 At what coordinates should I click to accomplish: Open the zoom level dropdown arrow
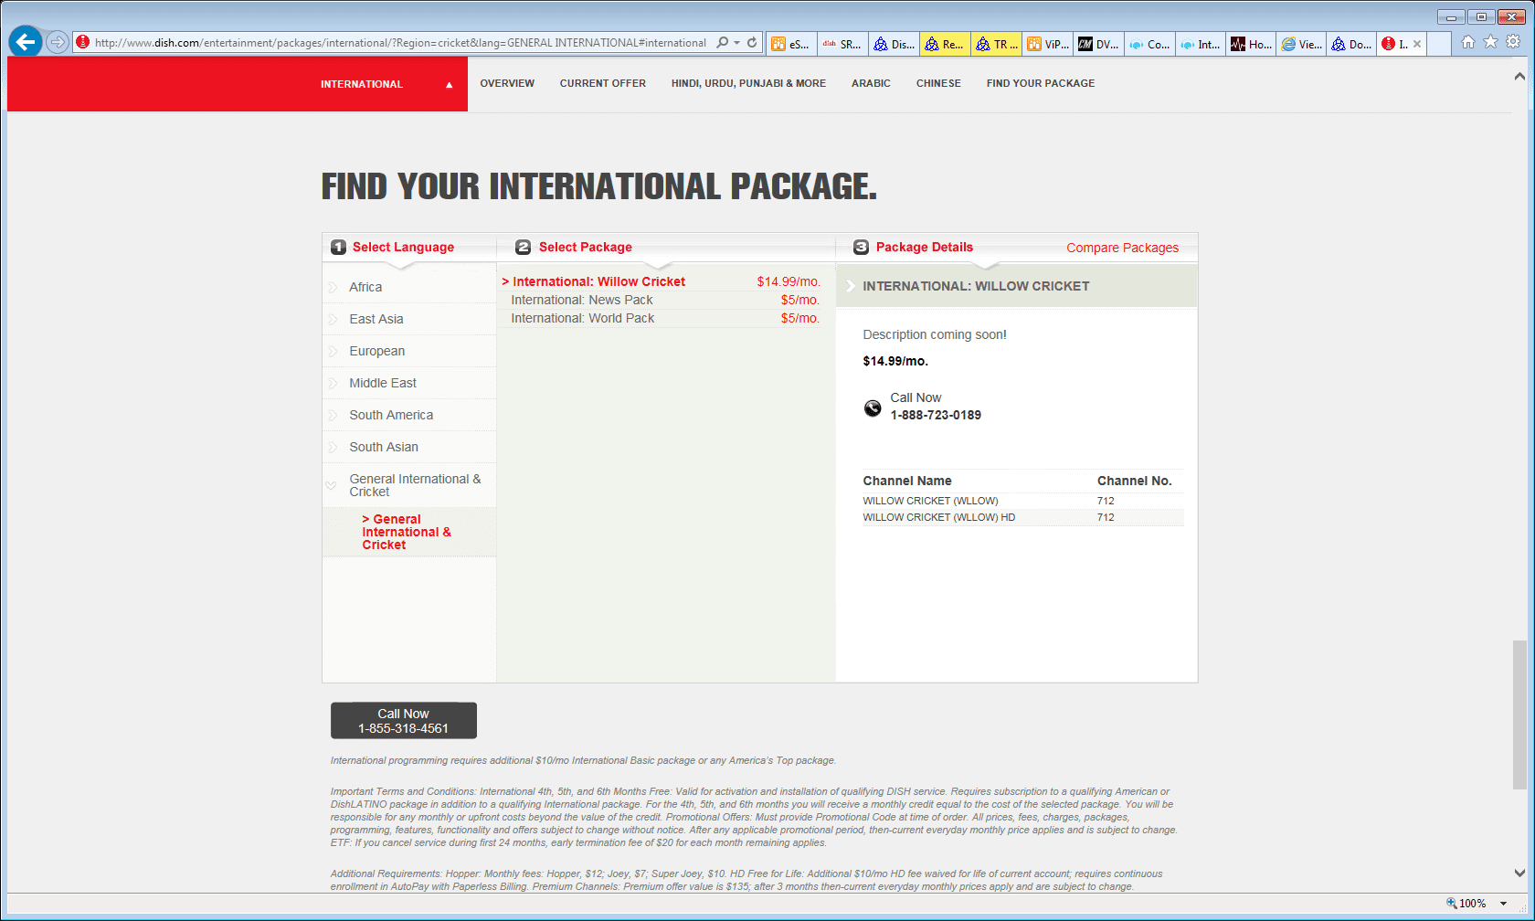pos(1504,904)
